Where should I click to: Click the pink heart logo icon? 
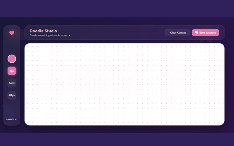(12, 33)
